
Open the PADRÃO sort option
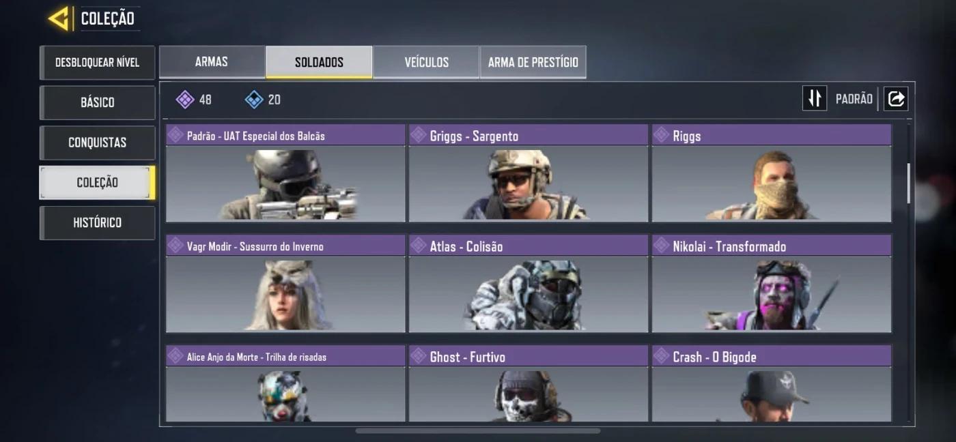point(854,99)
